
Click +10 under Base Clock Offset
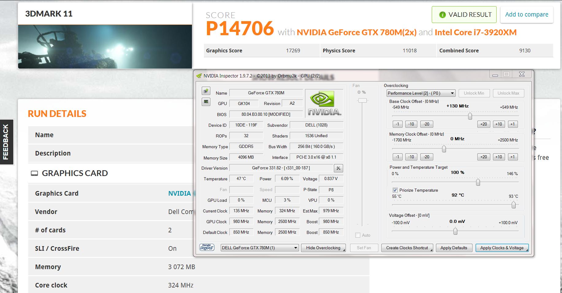[499, 124]
